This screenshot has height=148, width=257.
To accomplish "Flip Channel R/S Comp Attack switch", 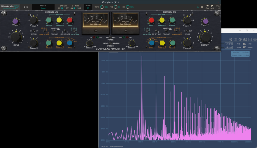I will click(177, 31).
